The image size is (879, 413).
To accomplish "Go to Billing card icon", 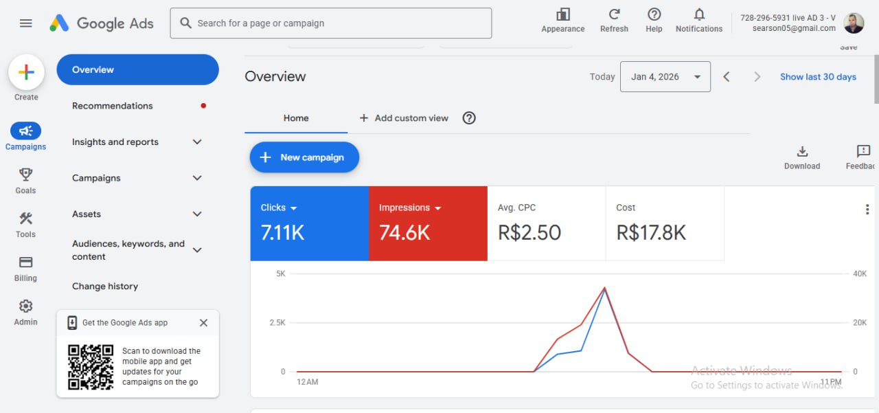I will pyautogui.click(x=26, y=262).
